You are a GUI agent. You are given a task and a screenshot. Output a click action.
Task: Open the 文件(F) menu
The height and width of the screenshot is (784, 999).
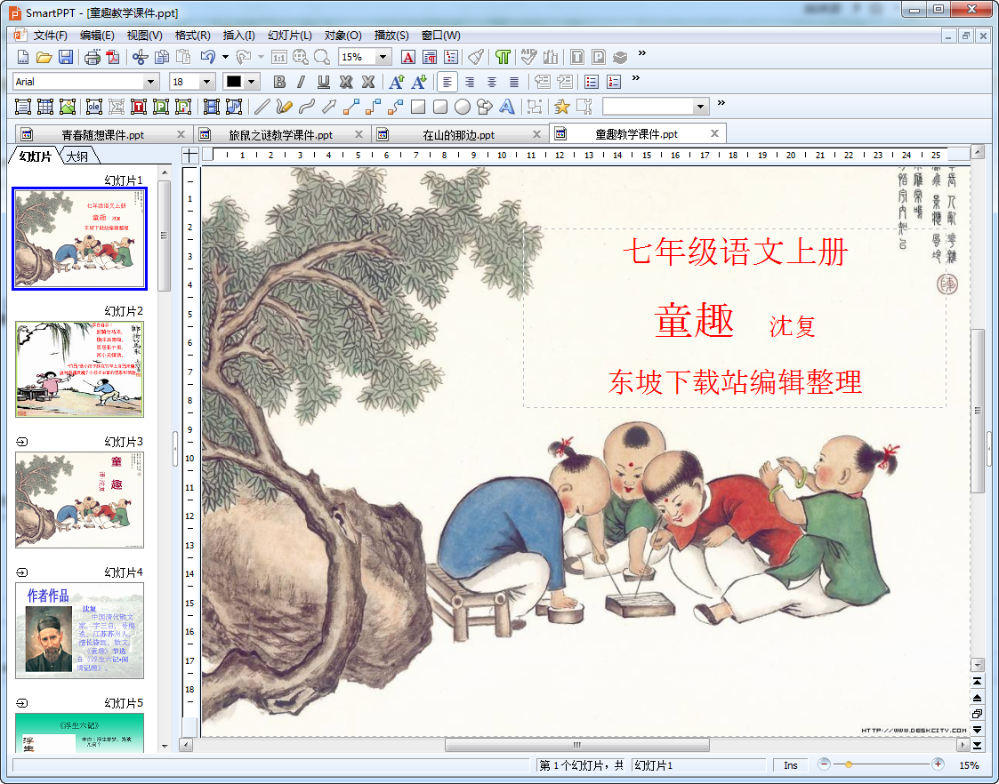point(51,35)
